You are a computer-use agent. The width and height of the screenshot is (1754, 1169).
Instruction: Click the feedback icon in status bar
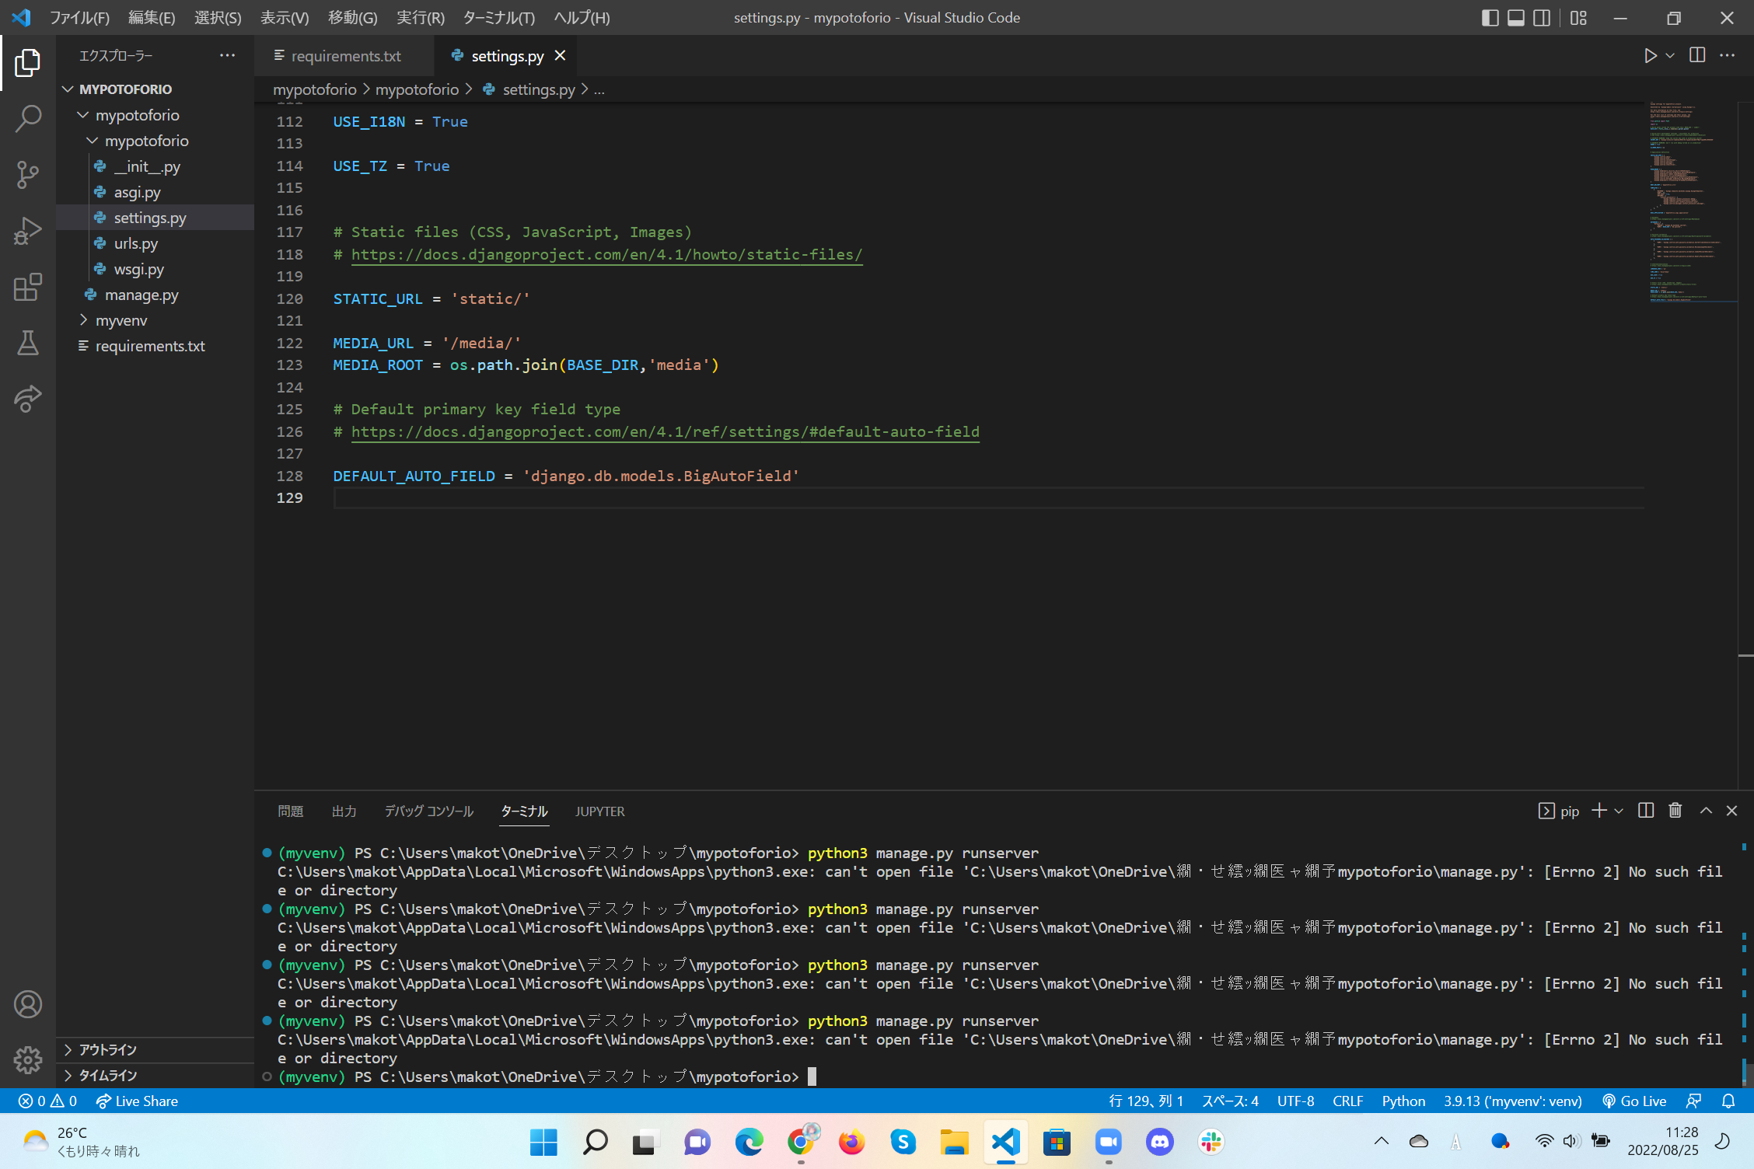tap(1694, 1101)
